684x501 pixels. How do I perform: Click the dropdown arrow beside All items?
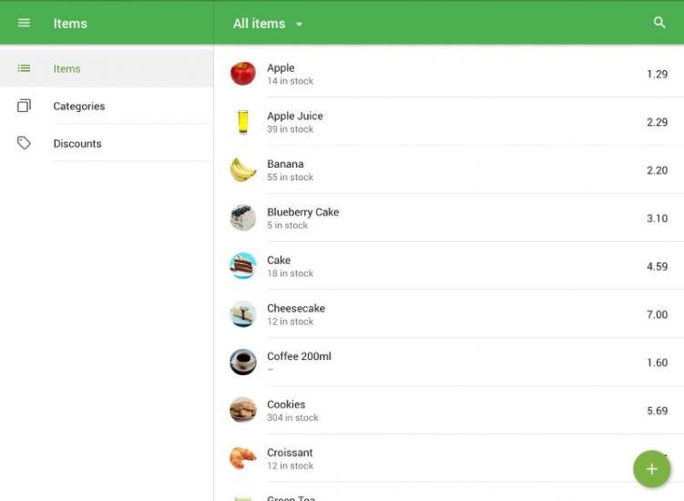point(300,25)
